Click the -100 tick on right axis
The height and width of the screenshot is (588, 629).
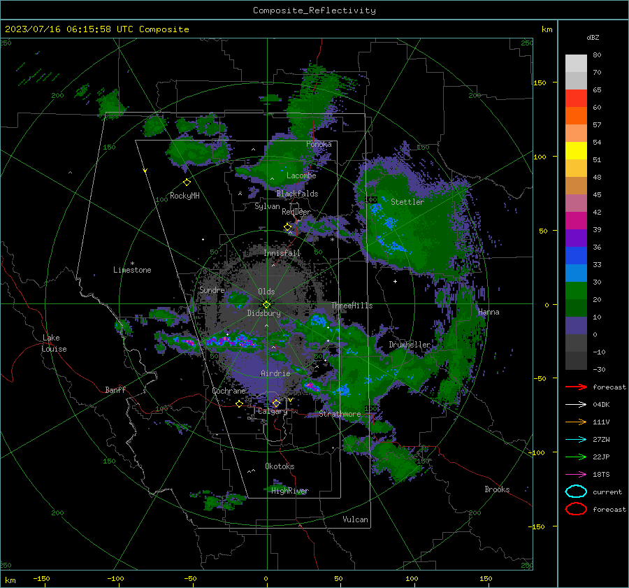click(537, 453)
